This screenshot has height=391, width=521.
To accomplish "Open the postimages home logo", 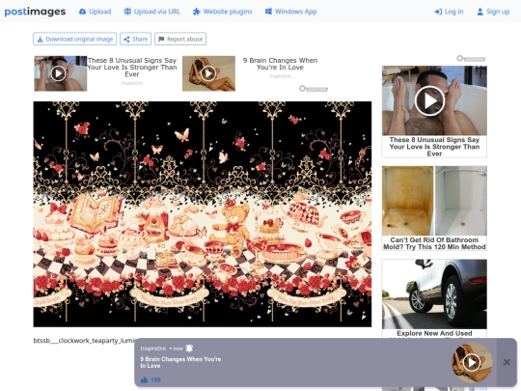I will 35,12.
